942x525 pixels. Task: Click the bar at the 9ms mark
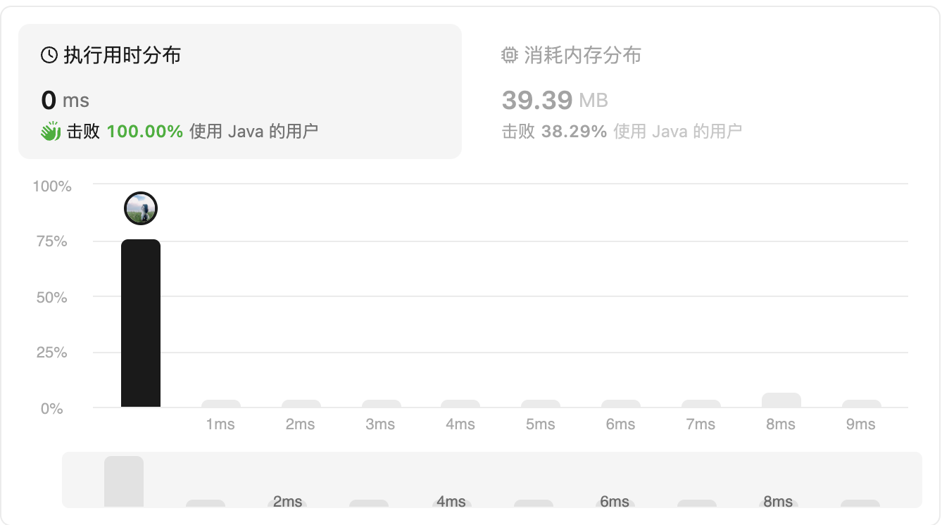861,403
